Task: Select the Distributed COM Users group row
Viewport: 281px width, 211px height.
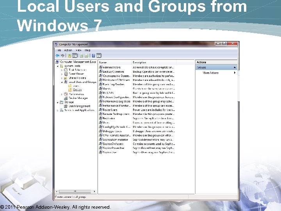Action: pyautogui.click(x=137, y=80)
